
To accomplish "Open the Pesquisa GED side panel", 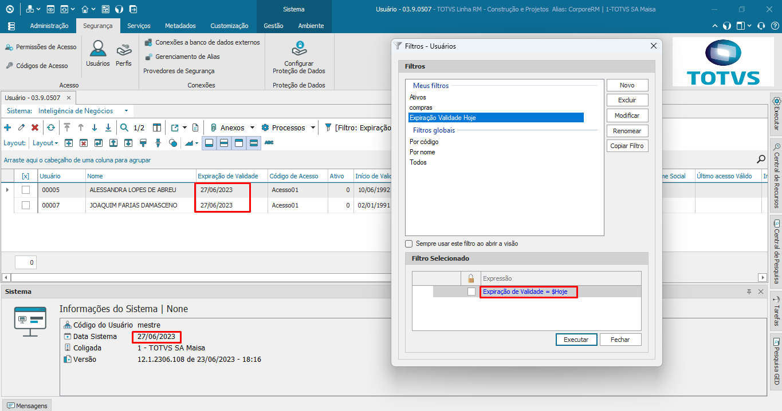I will point(776,362).
